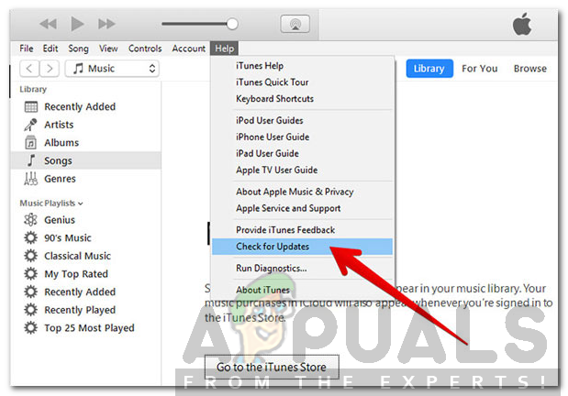The image size is (568, 396).
Task: Skip ahead with the fast-forward icon
Action: (106, 24)
